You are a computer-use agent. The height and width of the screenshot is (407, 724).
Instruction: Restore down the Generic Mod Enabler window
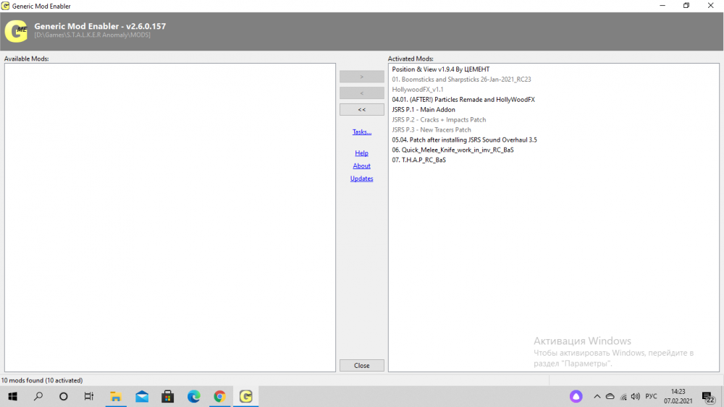686,6
